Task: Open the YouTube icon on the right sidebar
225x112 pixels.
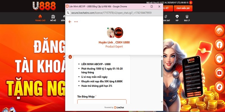Action: (219, 73)
